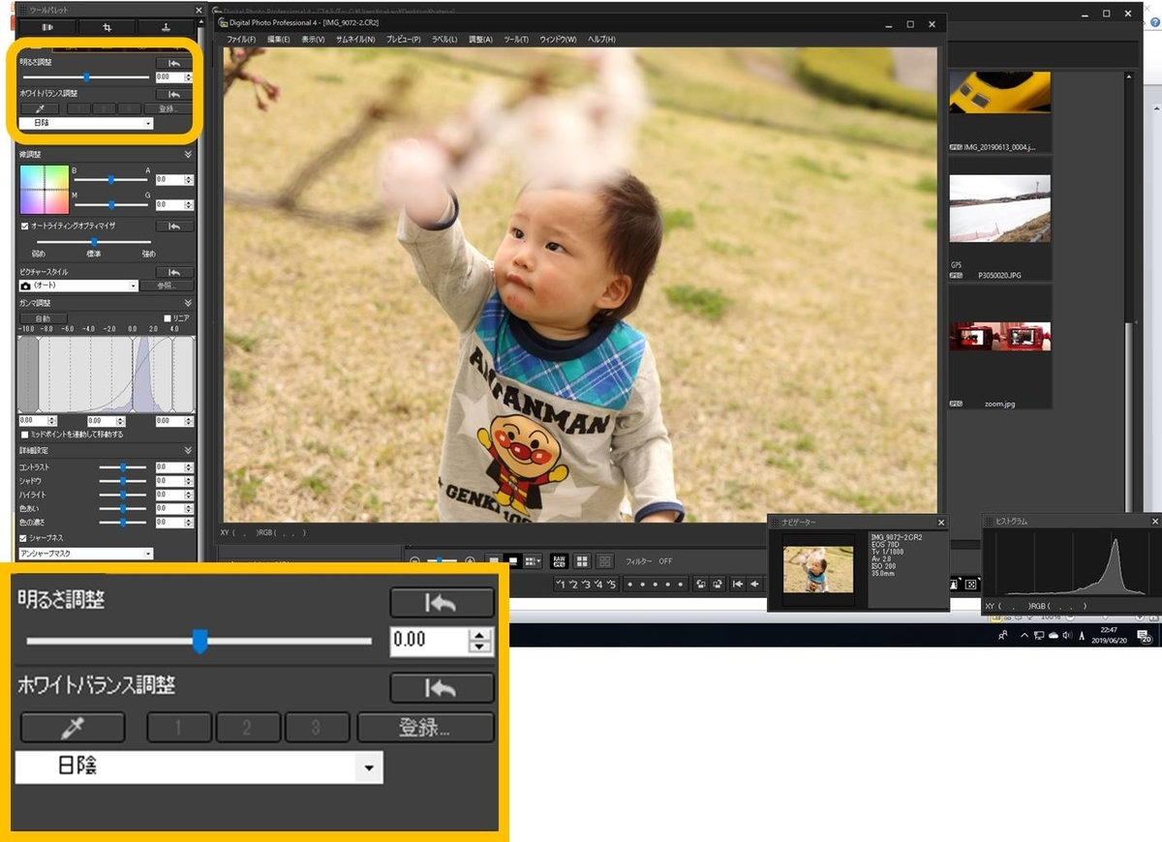Apply check mark 1 to the image
Image resolution: width=1162 pixels, height=842 pixels.
point(561,584)
